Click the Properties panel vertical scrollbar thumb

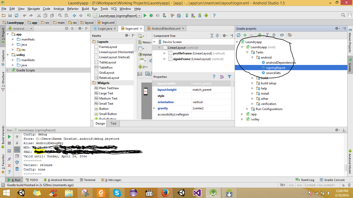(233, 84)
